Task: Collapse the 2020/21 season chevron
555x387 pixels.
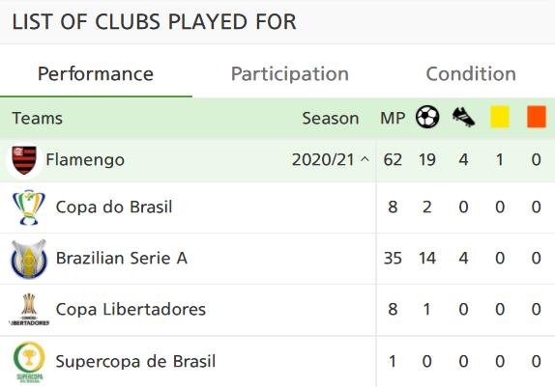Action: pyautogui.click(x=365, y=159)
